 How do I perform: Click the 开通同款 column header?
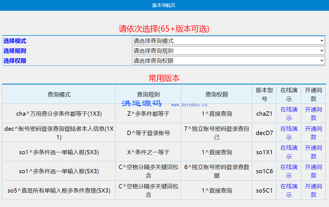coord(313,94)
